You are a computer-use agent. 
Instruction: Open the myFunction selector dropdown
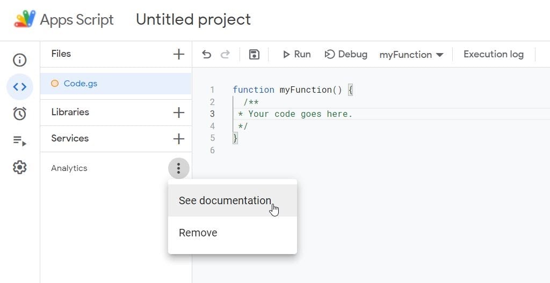pyautogui.click(x=411, y=55)
